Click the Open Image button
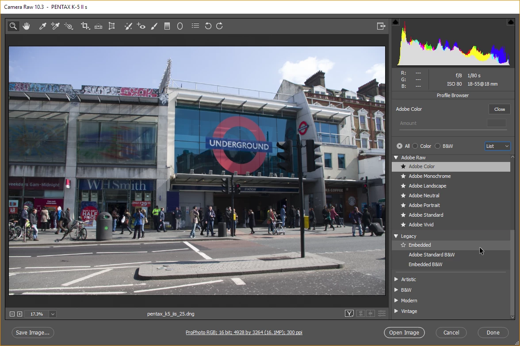 (404, 332)
